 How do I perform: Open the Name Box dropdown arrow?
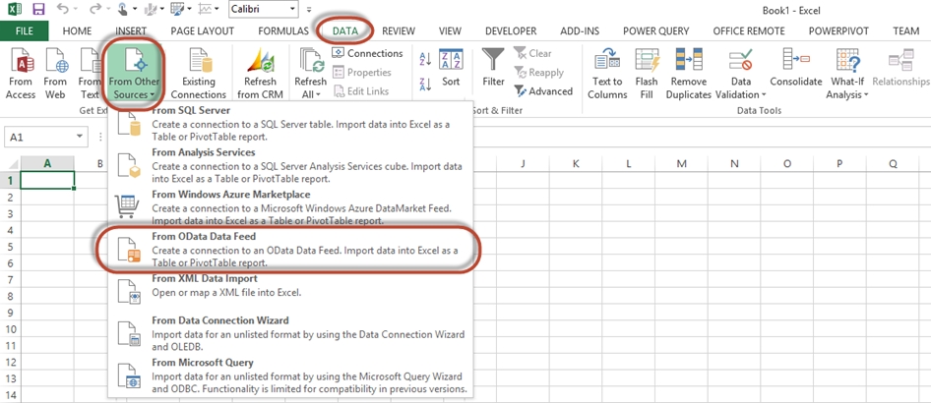[80, 137]
